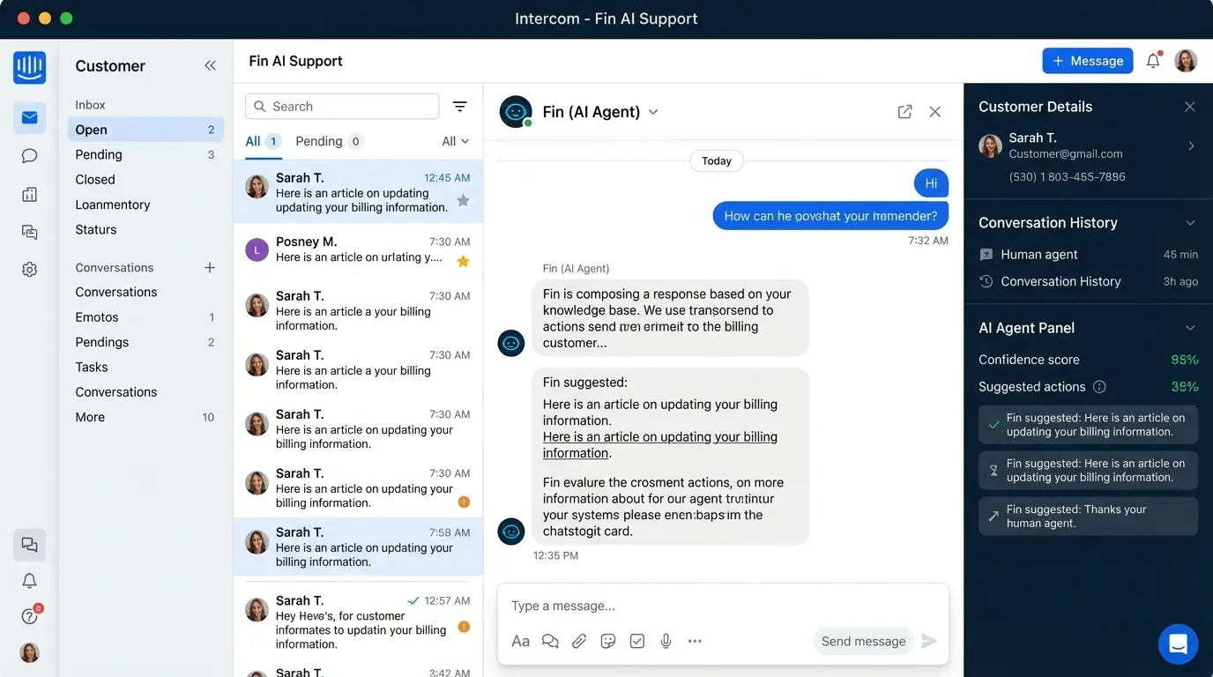Star Sarah T.'s top conversation
The image size is (1213, 677).
click(463, 201)
